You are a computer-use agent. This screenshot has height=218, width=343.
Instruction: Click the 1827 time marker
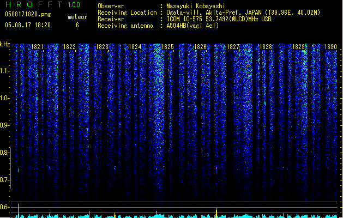tap(233, 47)
